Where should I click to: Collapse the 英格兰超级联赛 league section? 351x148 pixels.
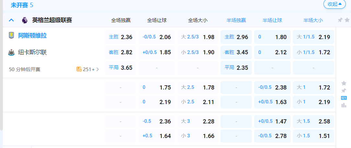point(11,20)
